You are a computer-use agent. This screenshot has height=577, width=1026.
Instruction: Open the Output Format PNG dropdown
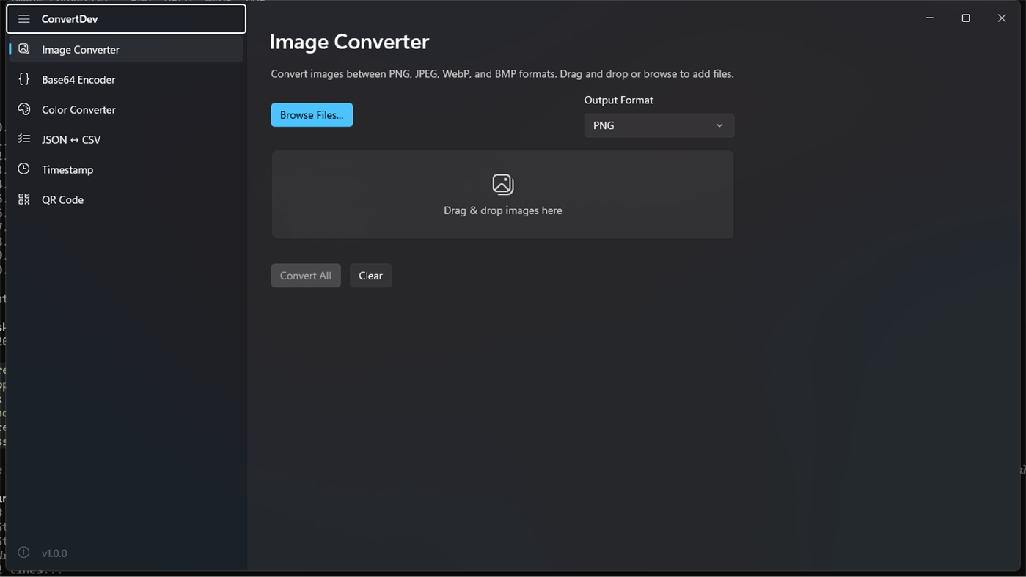click(x=659, y=125)
